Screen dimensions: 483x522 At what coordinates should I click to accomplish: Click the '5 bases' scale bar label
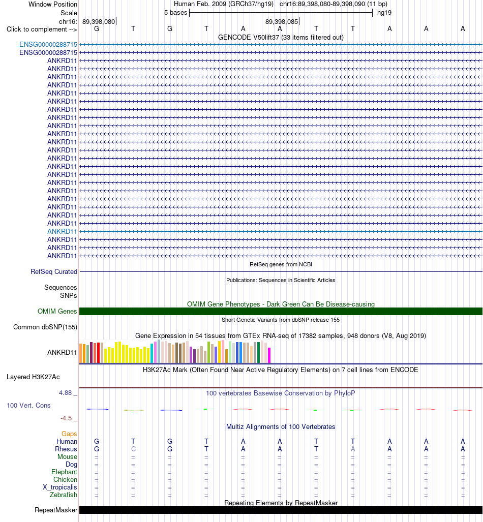pyautogui.click(x=175, y=13)
